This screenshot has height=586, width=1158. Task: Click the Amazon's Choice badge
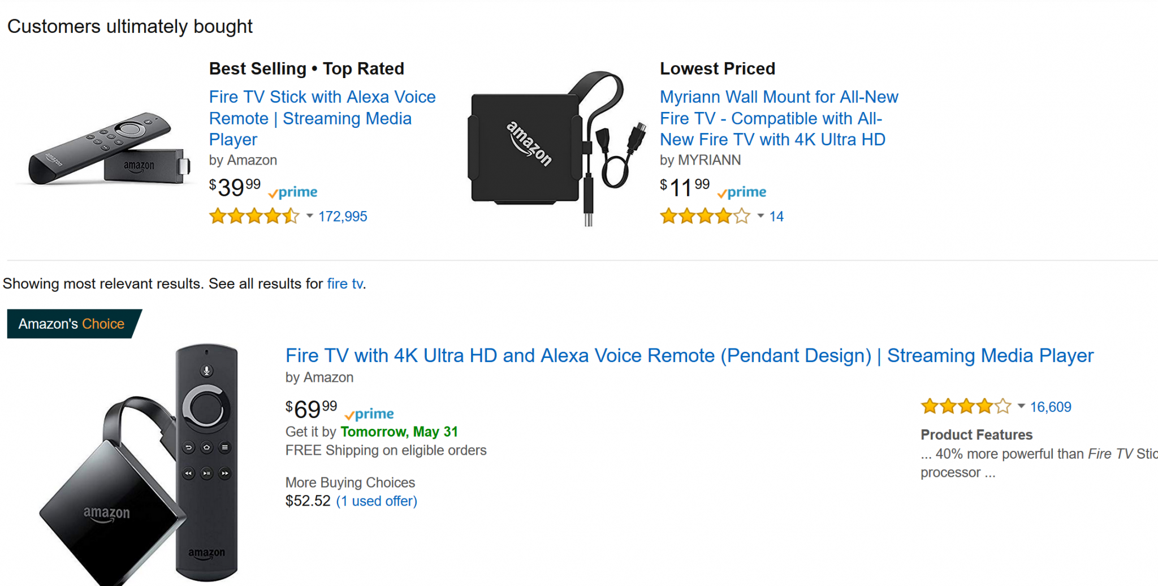[71, 324]
